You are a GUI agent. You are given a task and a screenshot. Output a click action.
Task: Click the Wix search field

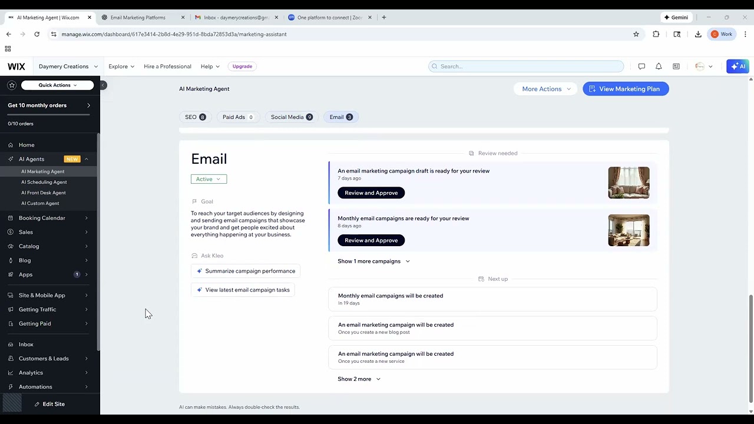pyautogui.click(x=526, y=67)
